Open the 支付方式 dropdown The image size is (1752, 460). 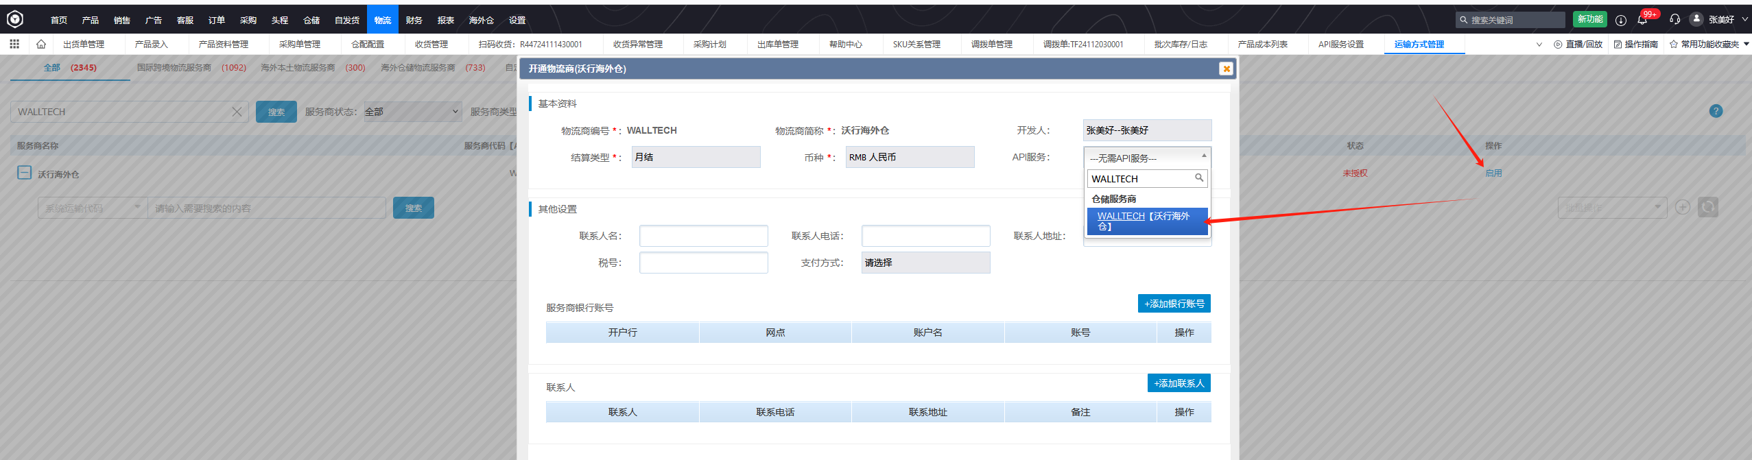925,263
